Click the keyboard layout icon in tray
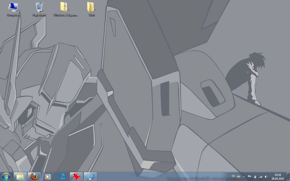This screenshot has height=181, width=290. pos(238,176)
